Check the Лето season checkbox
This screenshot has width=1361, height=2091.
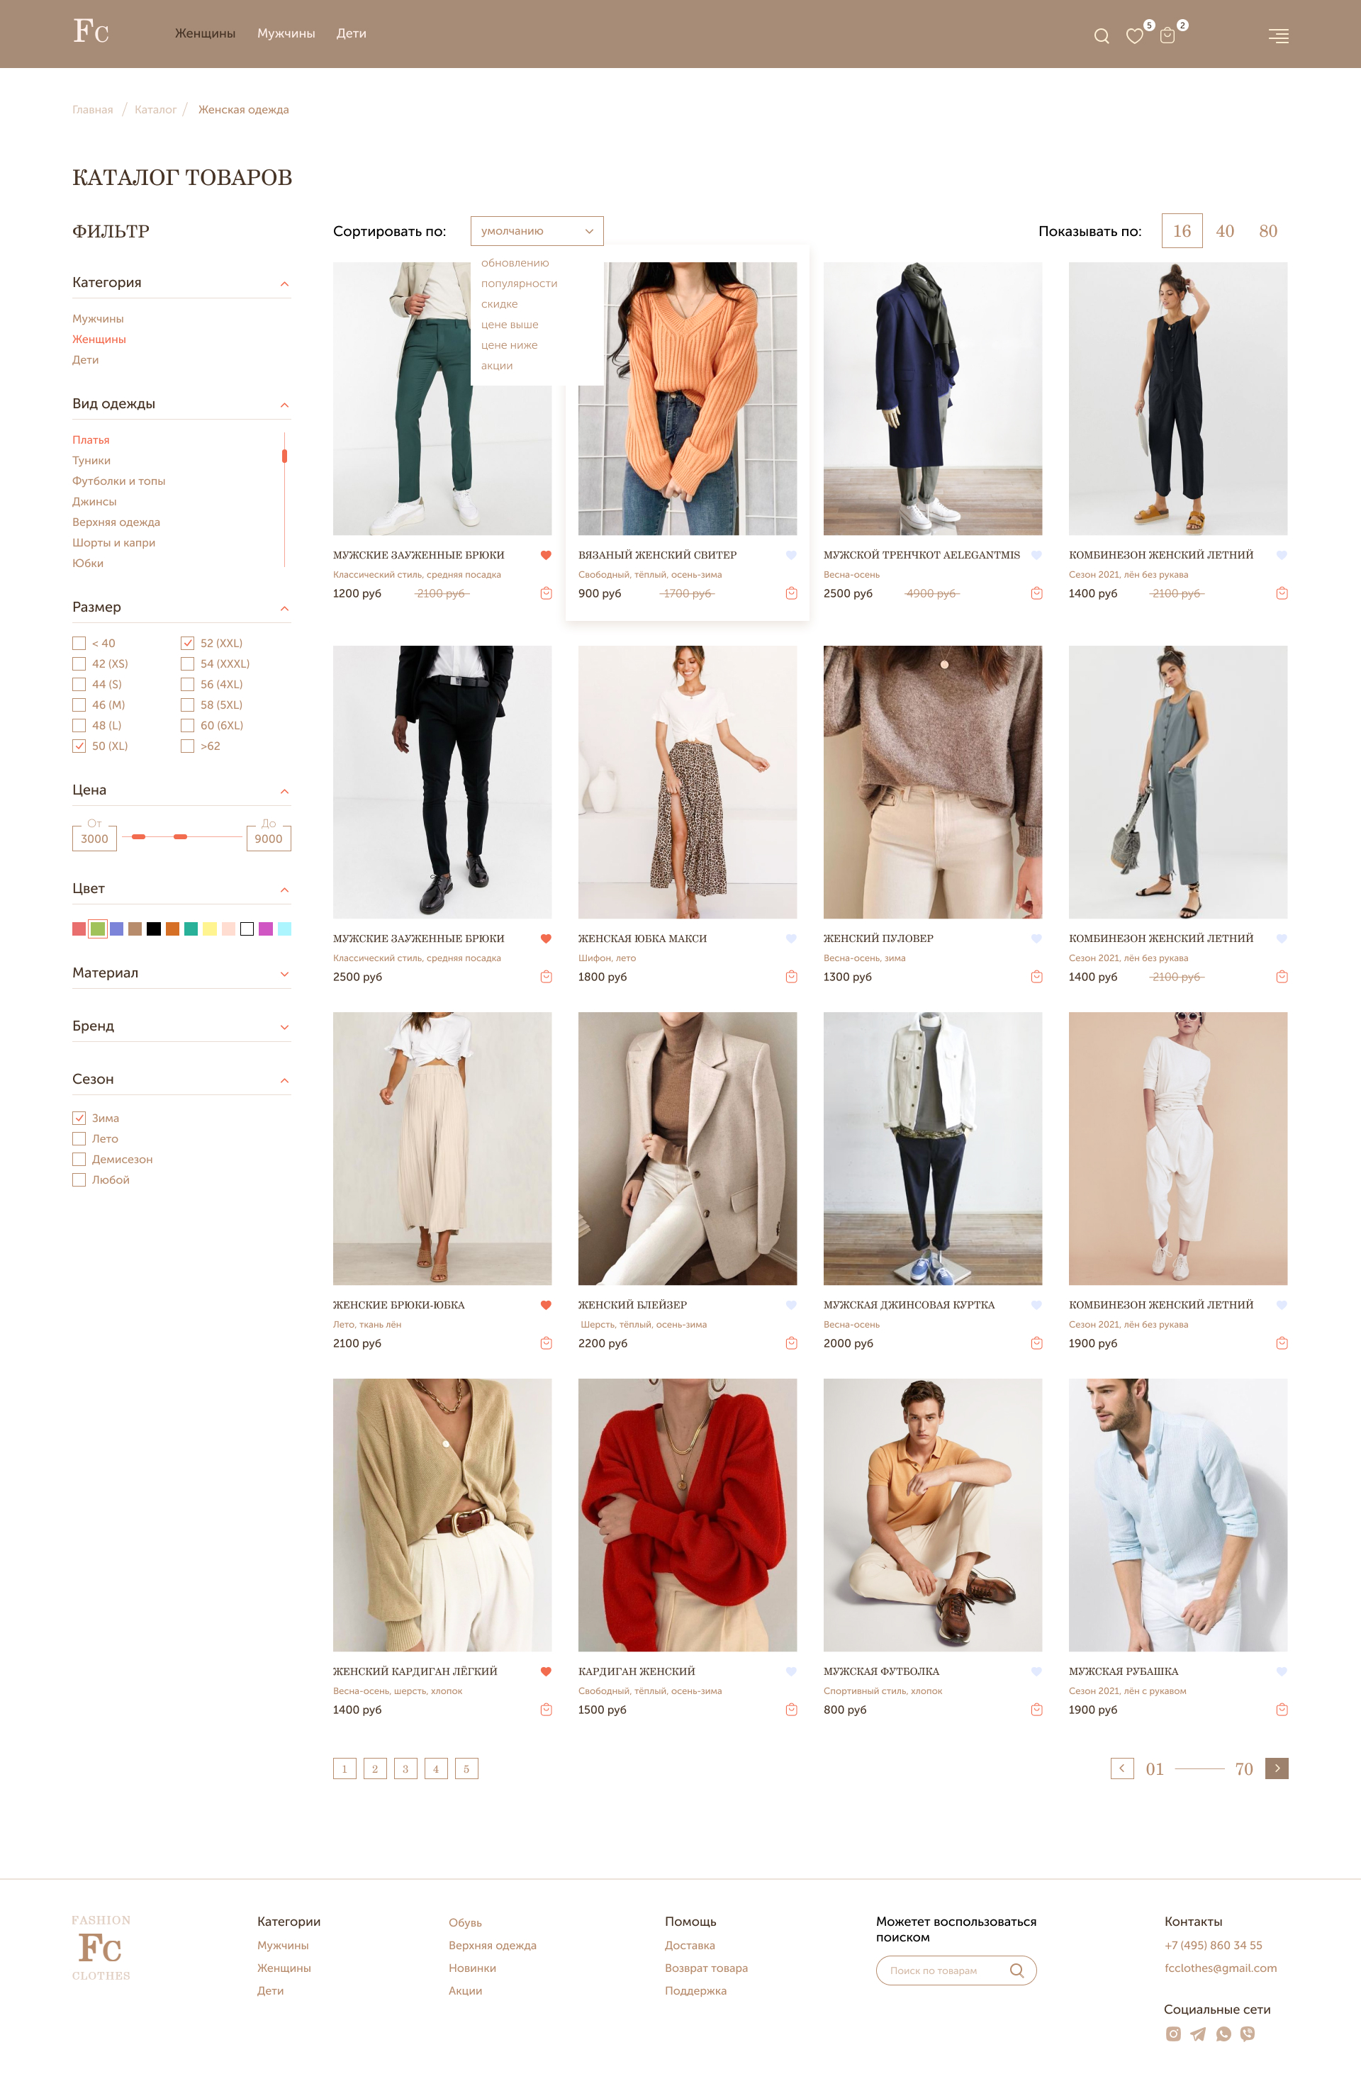click(79, 1138)
